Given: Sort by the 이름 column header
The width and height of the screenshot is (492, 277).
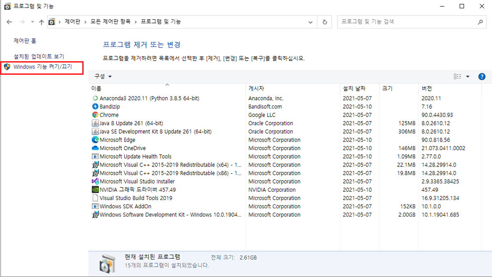Looking at the screenshot, I should pos(167,89).
